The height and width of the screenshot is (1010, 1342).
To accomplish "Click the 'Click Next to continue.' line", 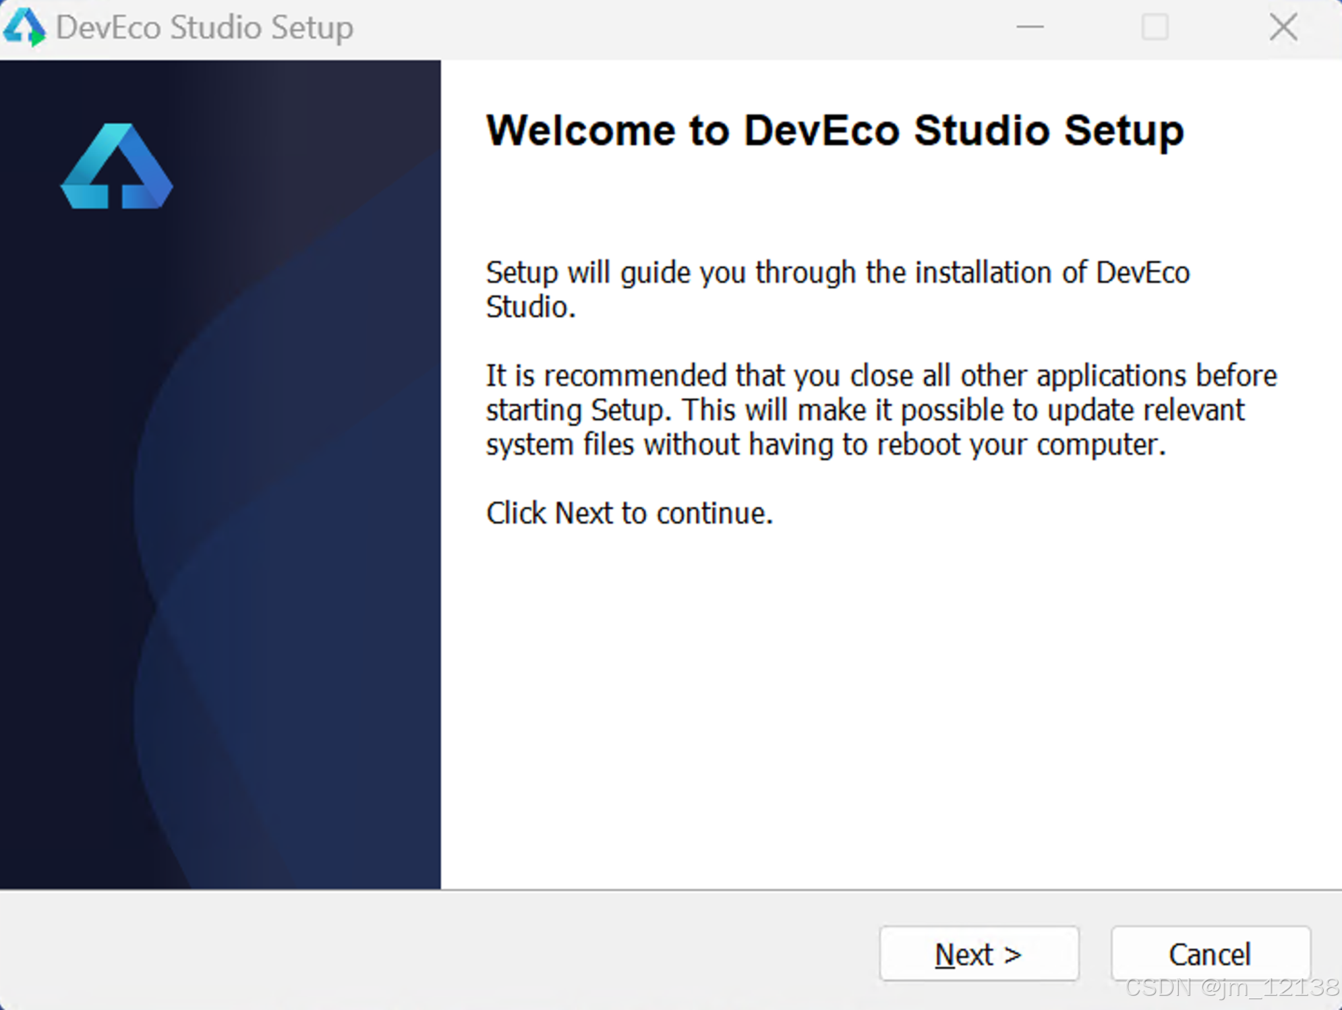I will point(629,513).
